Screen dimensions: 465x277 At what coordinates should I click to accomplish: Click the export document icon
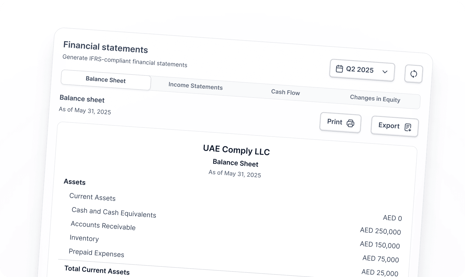pyautogui.click(x=408, y=127)
